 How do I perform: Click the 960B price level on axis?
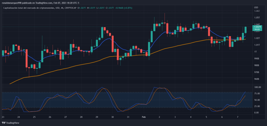coord(257,79)
